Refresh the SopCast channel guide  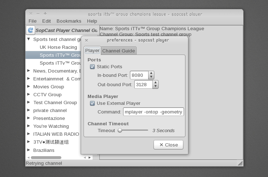click(x=30, y=30)
